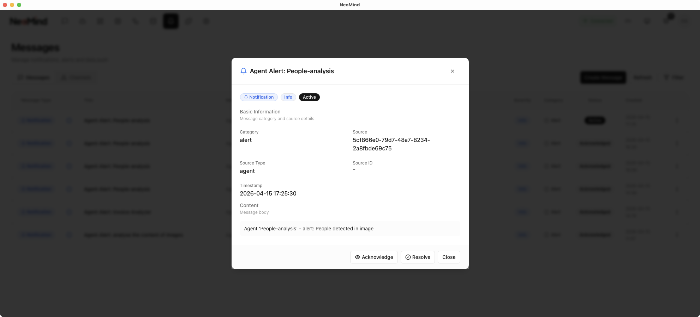Open the highlighted Messages icon in top navigation
Viewport: 700px width, 317px height.
click(171, 21)
